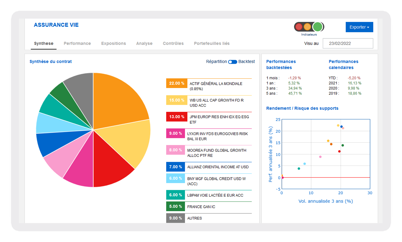The image size is (402, 242).
Task: Select WB US ALL CAP GROWTH fund
Action: click(x=216, y=103)
